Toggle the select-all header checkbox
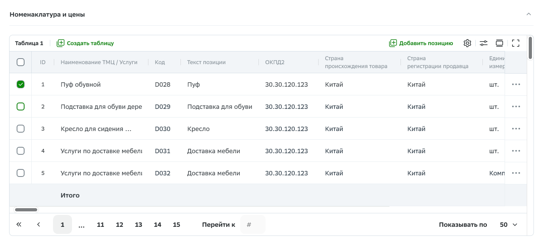This screenshot has height=245, width=543. (21, 62)
